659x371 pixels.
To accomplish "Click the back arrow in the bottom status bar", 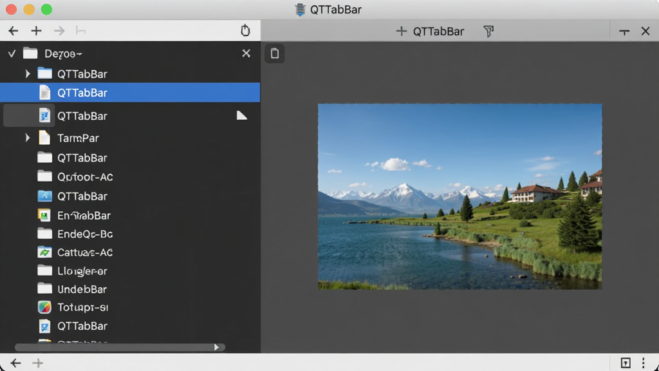I will 15,363.
